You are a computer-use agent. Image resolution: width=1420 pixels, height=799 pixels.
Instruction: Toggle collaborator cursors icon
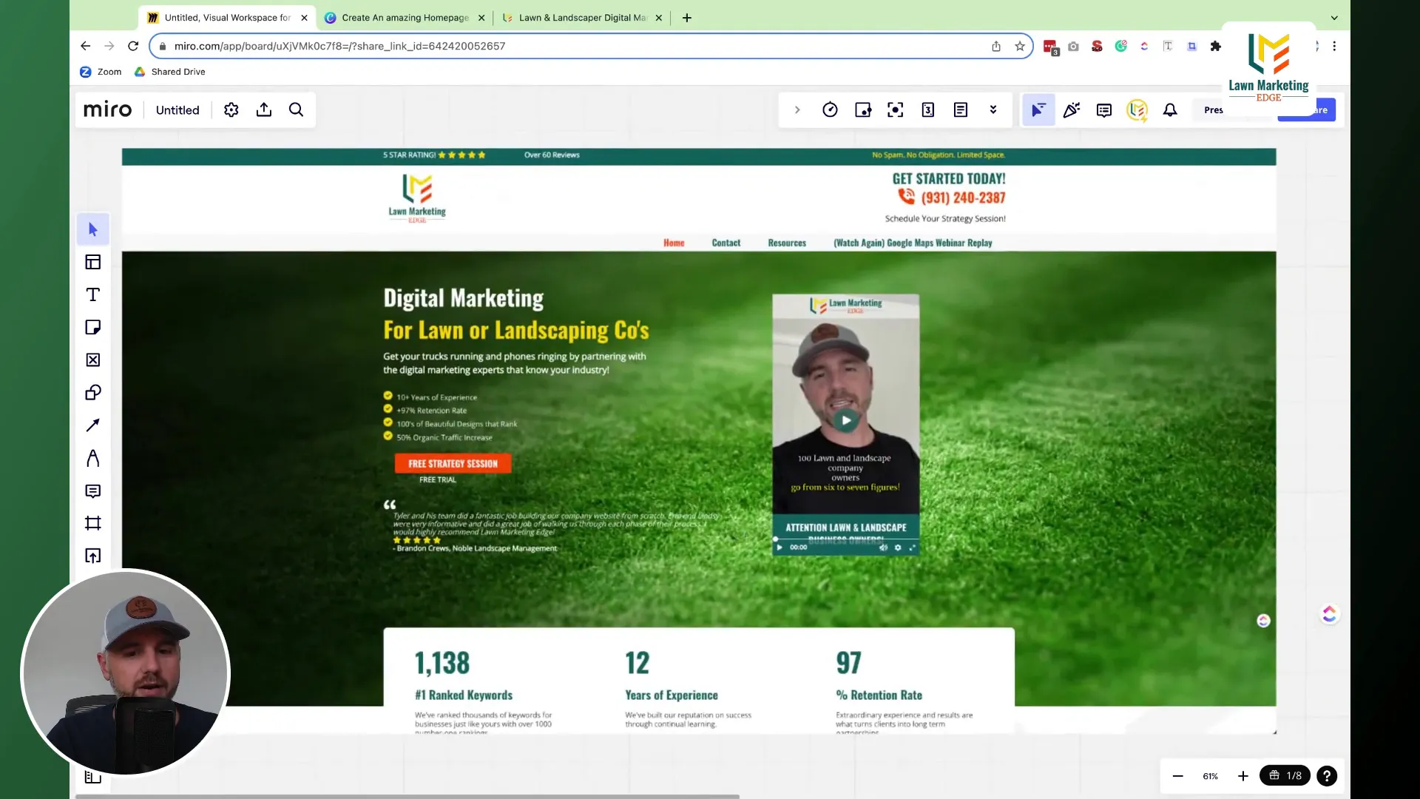(1038, 109)
